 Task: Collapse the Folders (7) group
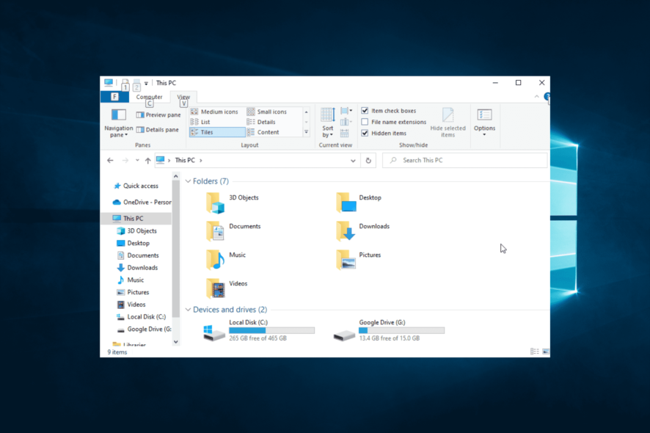pyautogui.click(x=189, y=181)
